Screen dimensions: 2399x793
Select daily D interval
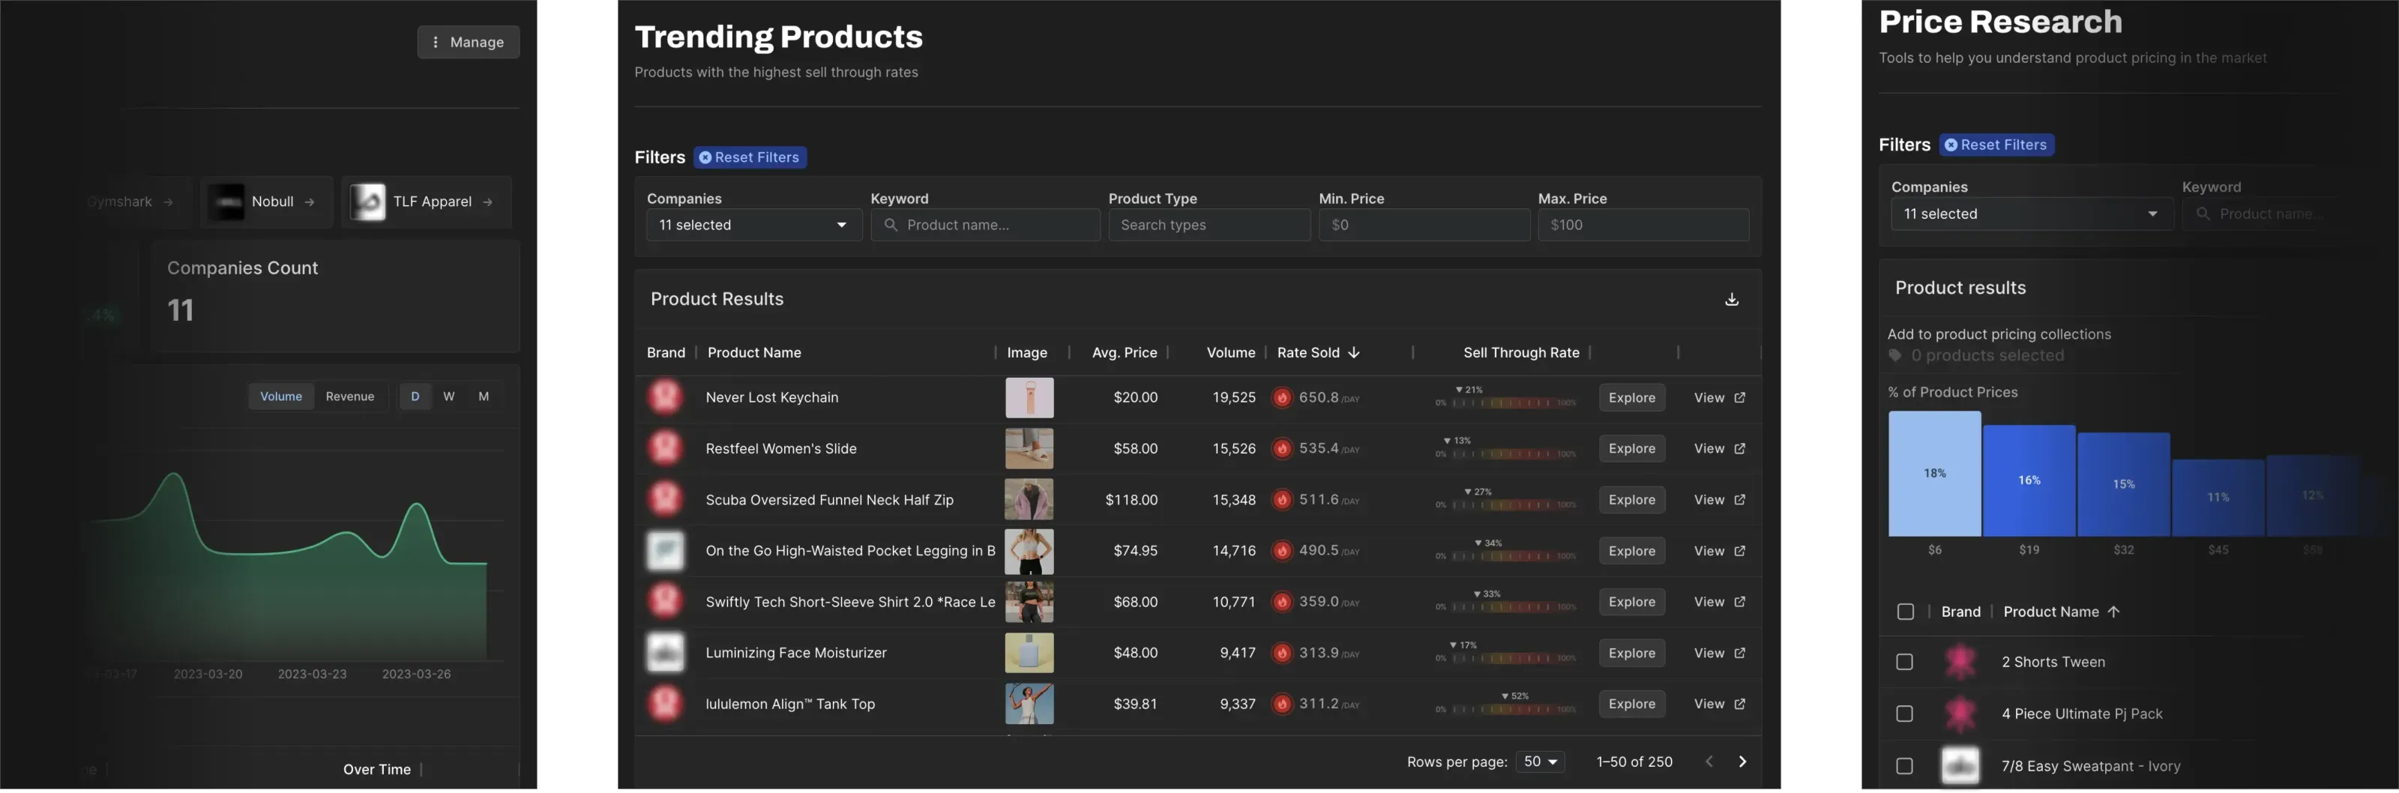tap(415, 397)
